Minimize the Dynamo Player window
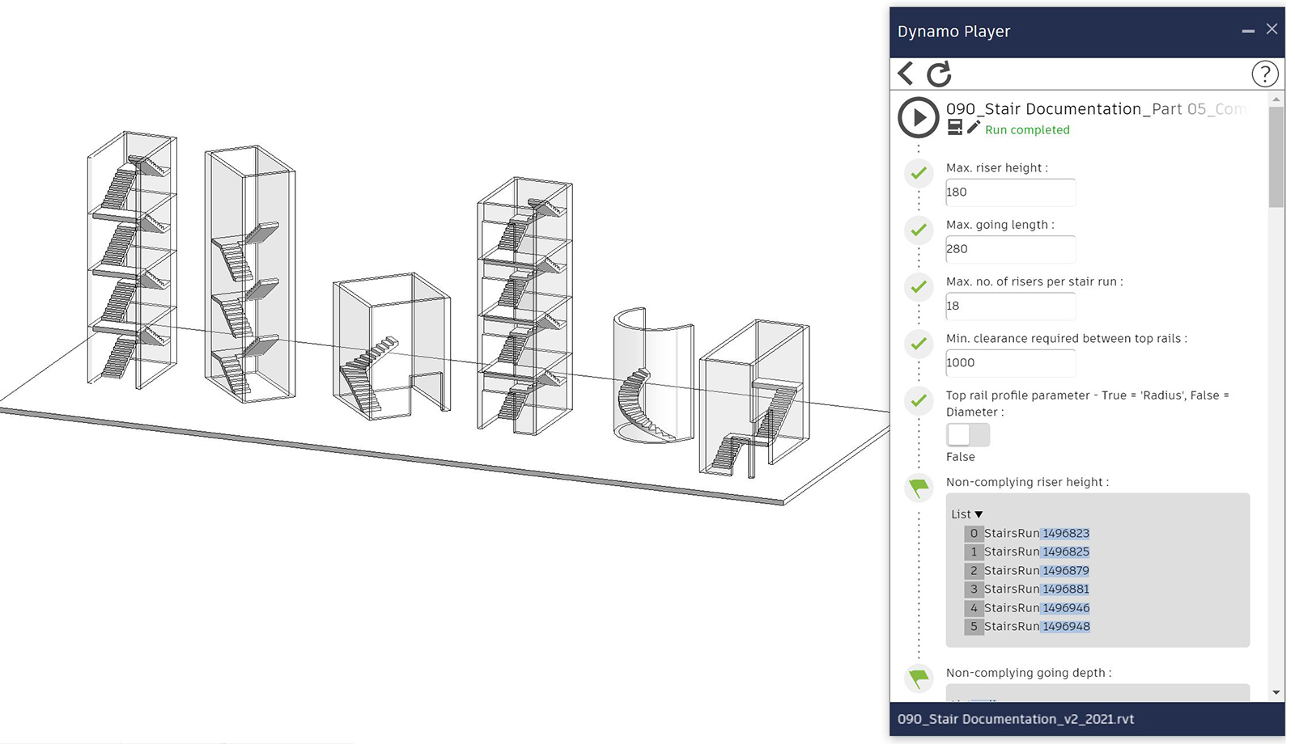 [x=1248, y=31]
